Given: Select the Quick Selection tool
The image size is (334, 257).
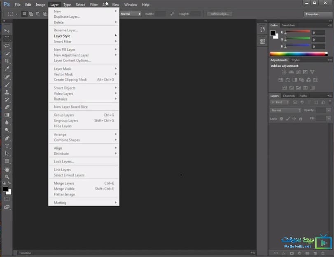Looking at the screenshot, I should [x=7, y=54].
